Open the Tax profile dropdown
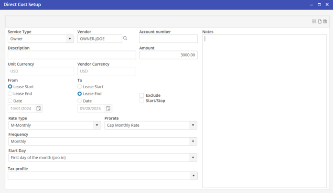 coord(193,176)
